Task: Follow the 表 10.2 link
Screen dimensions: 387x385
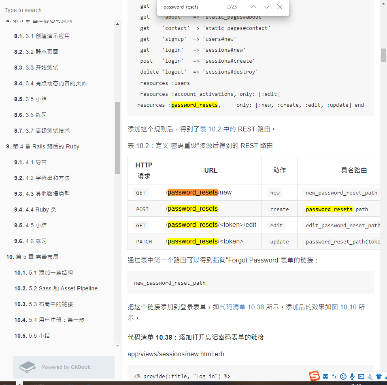Action: 210,129
